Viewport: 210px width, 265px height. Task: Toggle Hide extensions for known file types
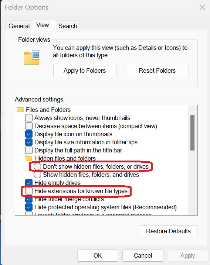coord(29,191)
